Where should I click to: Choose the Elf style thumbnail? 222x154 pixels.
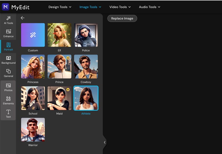click(x=59, y=35)
